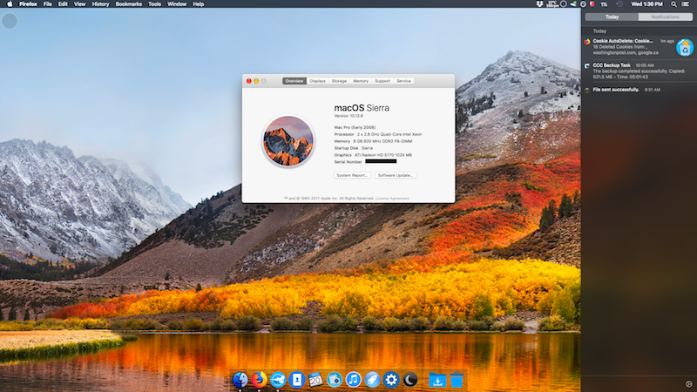The height and width of the screenshot is (392, 697).
Task: Click the Wed 1:36 PM clock
Action: [646, 4]
